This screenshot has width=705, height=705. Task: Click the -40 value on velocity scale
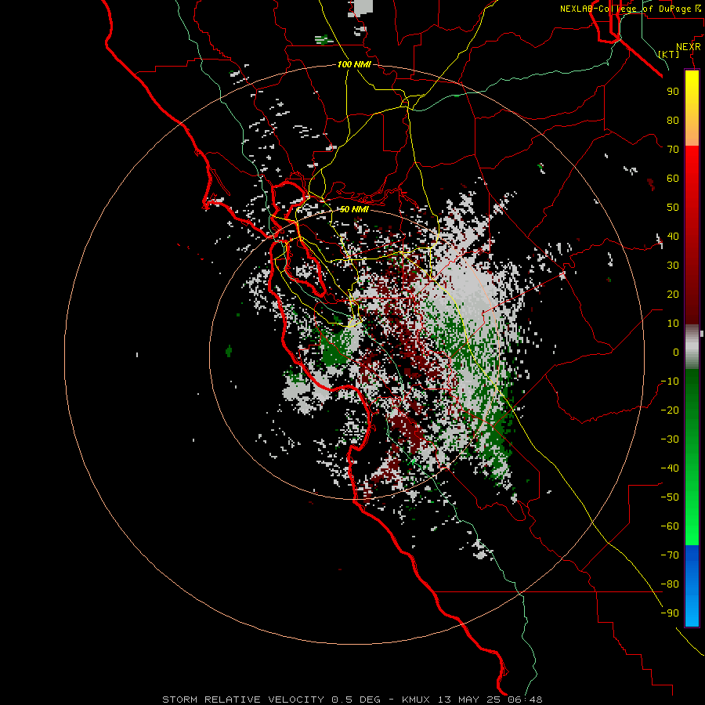tap(670, 468)
